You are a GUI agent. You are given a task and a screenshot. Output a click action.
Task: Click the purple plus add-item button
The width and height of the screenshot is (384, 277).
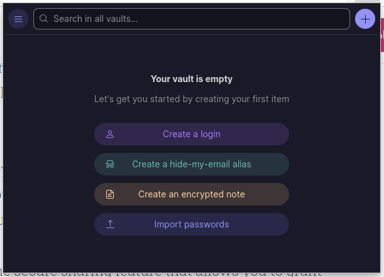pyautogui.click(x=365, y=19)
